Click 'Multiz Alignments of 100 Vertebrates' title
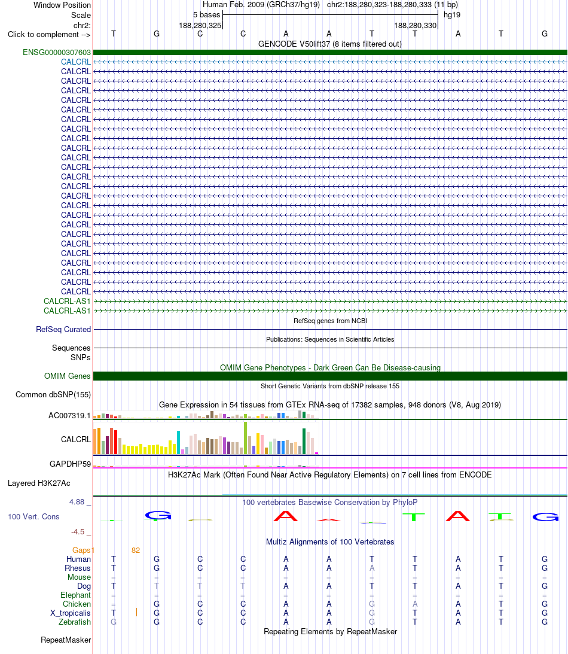Screen dimensions: 568x654 pyautogui.click(x=330, y=542)
